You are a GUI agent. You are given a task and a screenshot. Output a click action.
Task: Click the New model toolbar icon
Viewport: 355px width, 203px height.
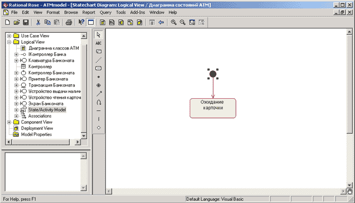click(7, 22)
